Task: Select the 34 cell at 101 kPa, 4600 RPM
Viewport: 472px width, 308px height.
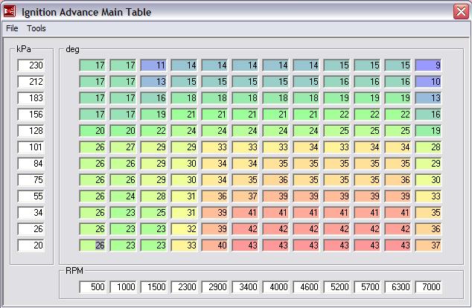Action: (x=306, y=147)
